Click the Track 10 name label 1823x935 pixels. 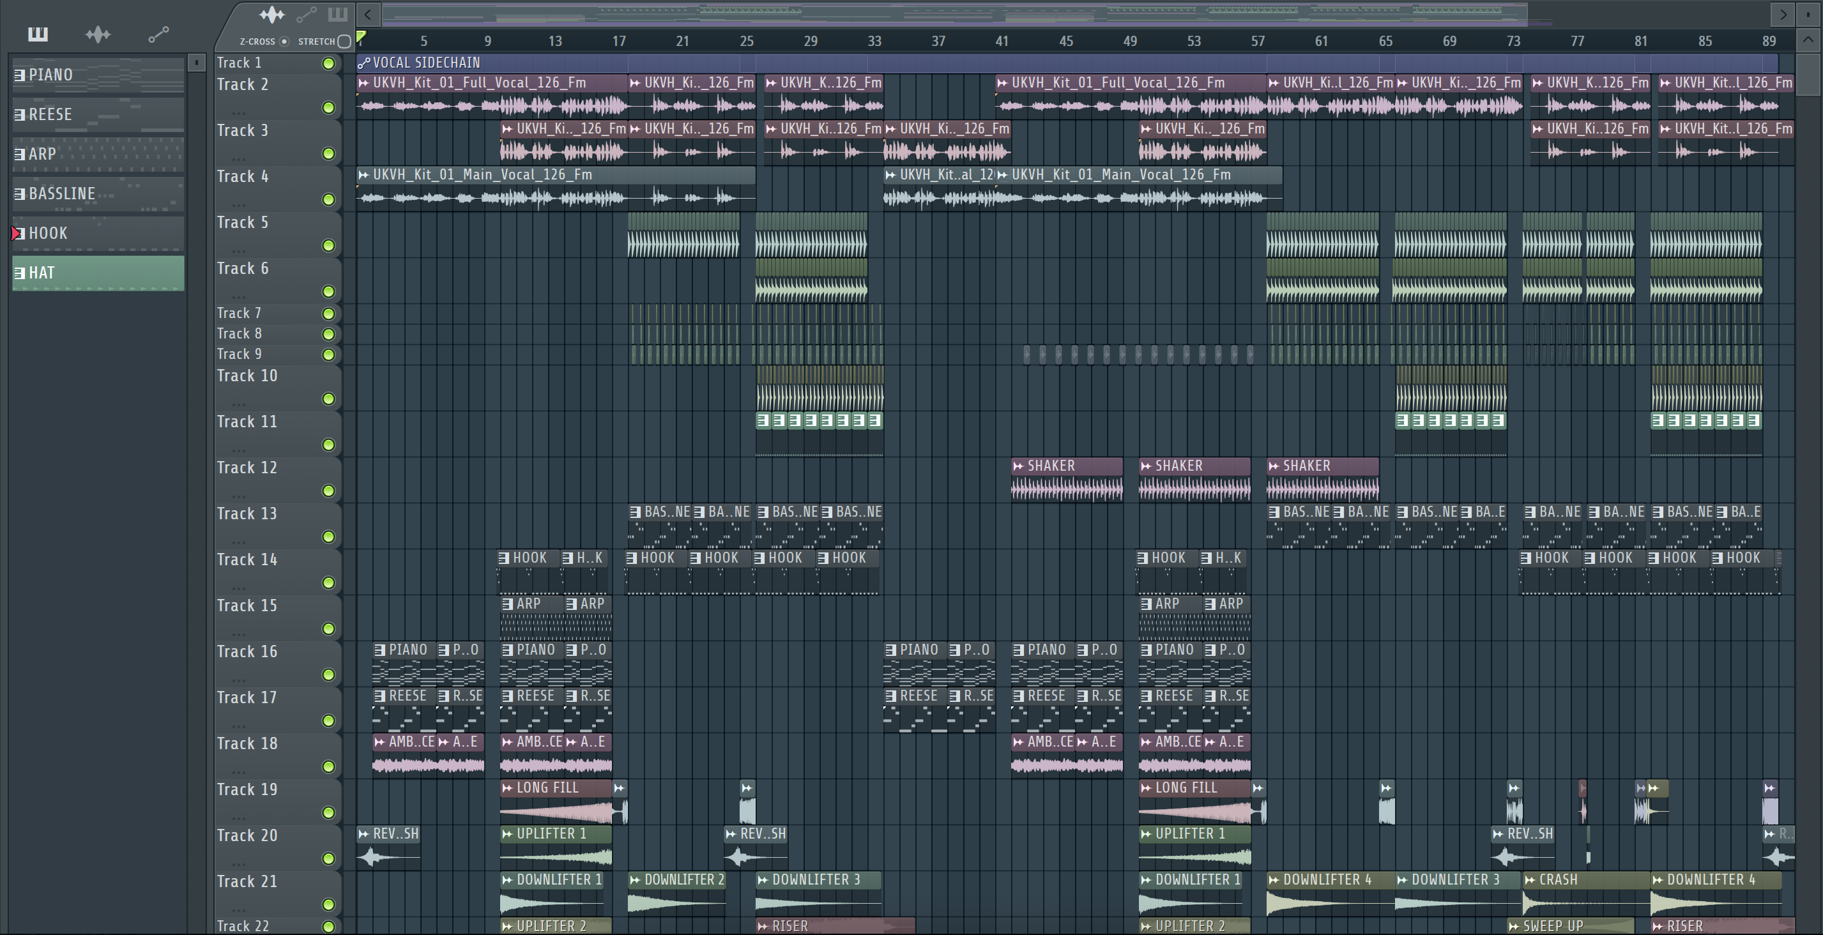point(247,376)
